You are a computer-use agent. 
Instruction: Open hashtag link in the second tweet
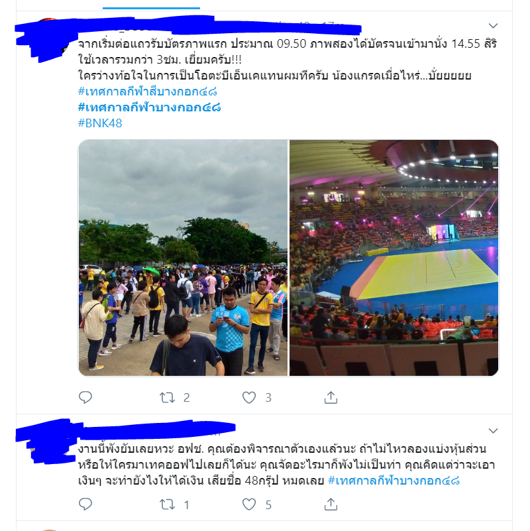394,480
